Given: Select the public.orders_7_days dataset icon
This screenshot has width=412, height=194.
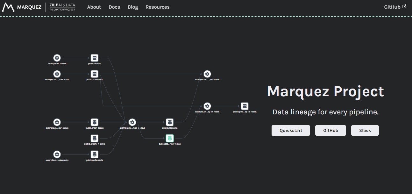Looking at the screenshot, I should [95, 138].
